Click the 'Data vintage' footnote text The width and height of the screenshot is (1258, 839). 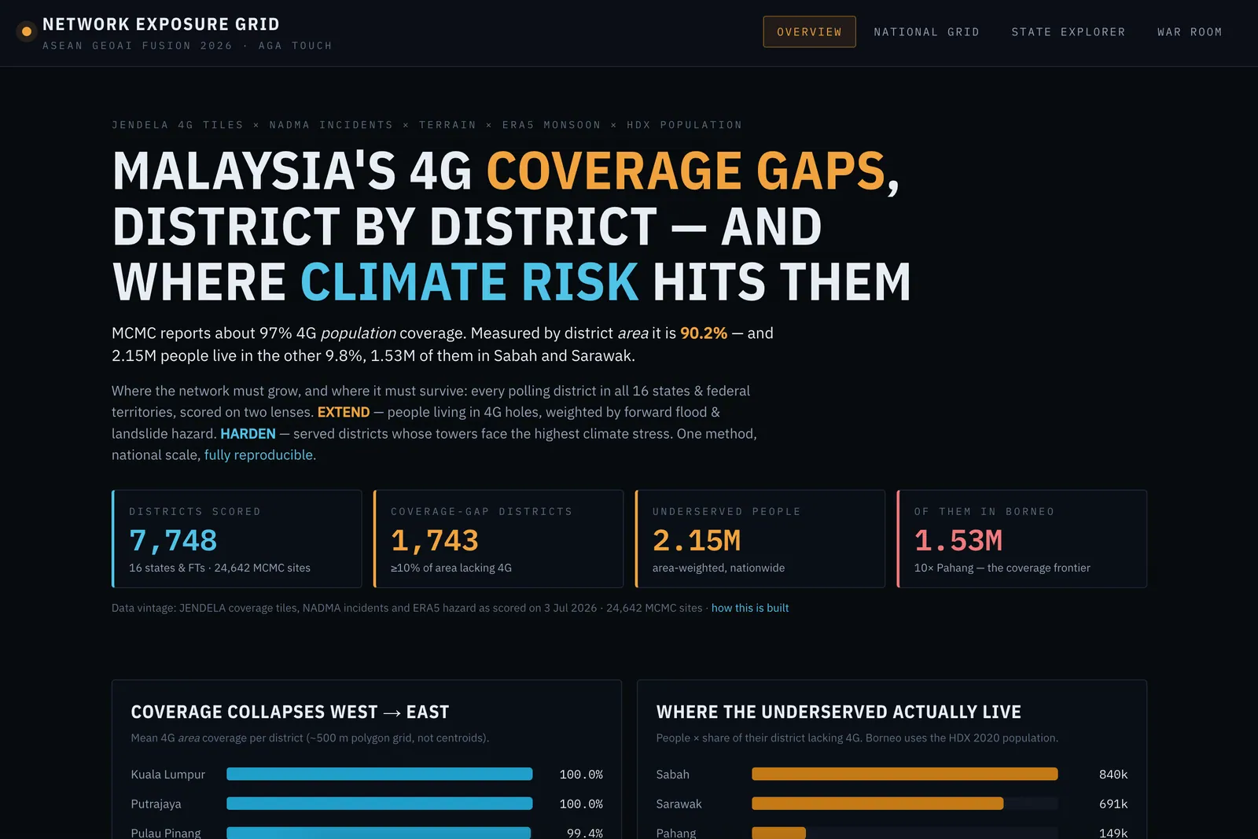(407, 608)
